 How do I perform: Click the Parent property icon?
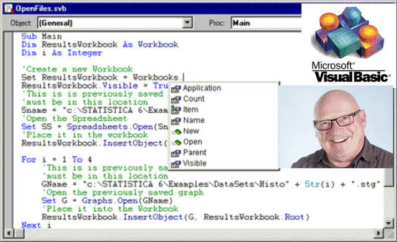176,153
